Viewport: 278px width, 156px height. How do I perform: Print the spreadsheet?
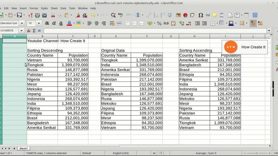point(37,15)
